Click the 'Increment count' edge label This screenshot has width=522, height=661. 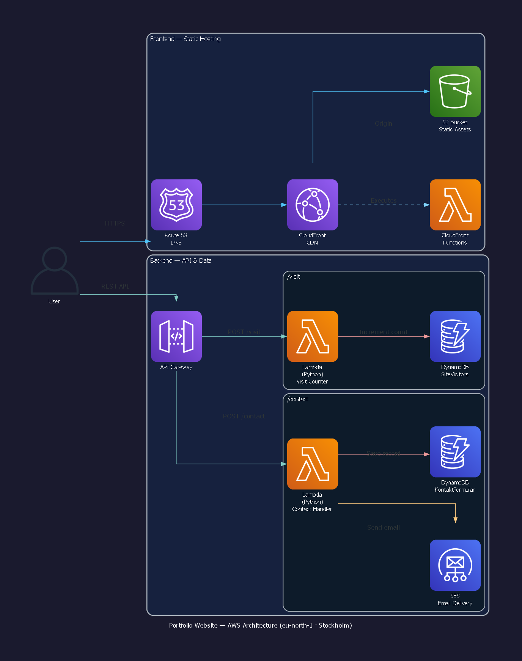pyautogui.click(x=384, y=332)
